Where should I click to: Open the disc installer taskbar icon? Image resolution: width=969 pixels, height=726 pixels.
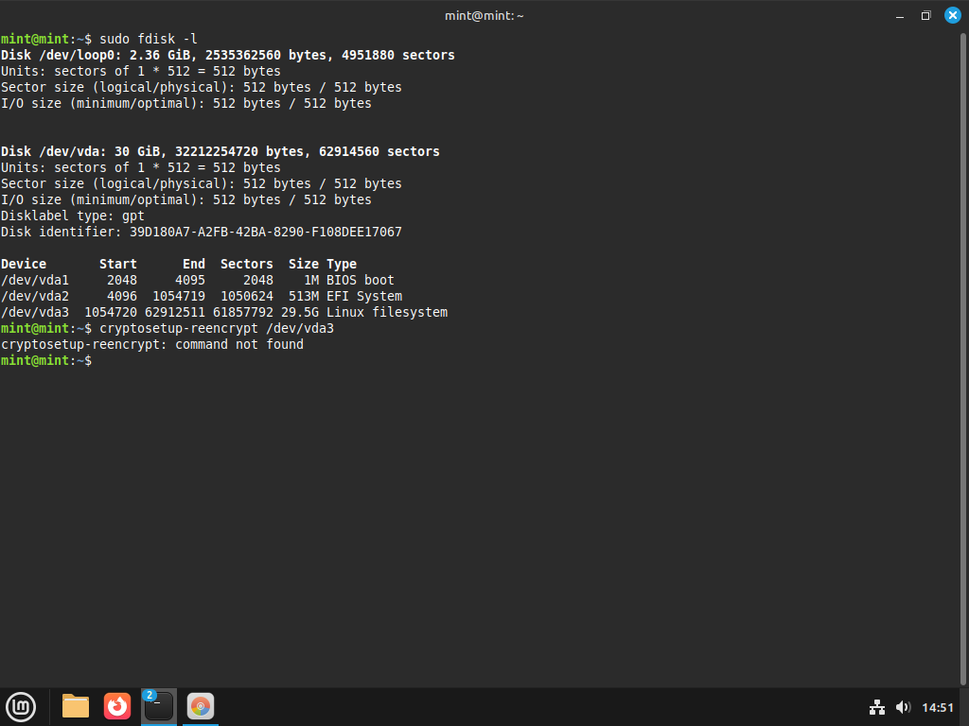200,706
